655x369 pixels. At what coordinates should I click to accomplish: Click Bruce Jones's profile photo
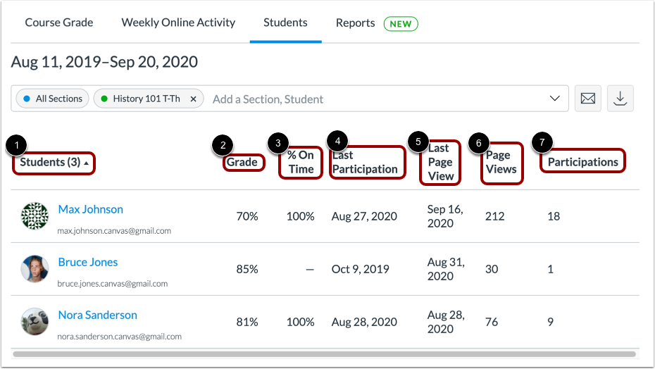coord(35,269)
